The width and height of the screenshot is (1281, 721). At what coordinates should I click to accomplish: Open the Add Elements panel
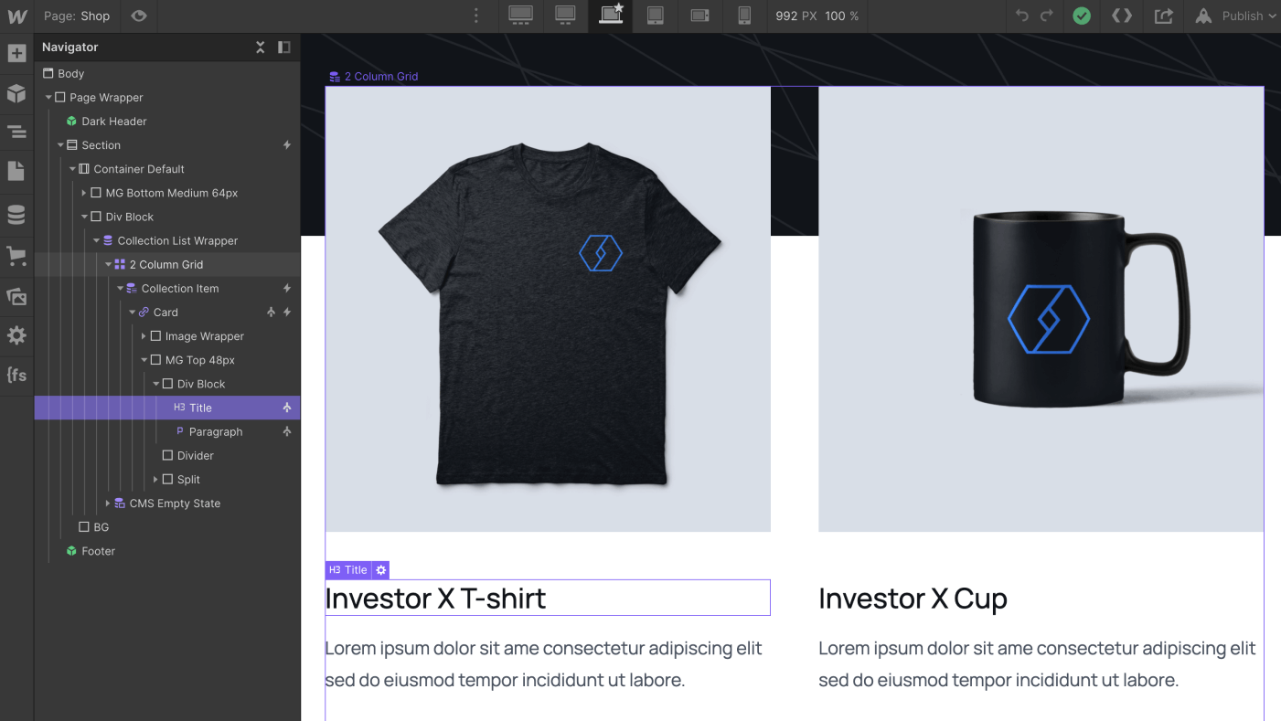click(x=16, y=53)
